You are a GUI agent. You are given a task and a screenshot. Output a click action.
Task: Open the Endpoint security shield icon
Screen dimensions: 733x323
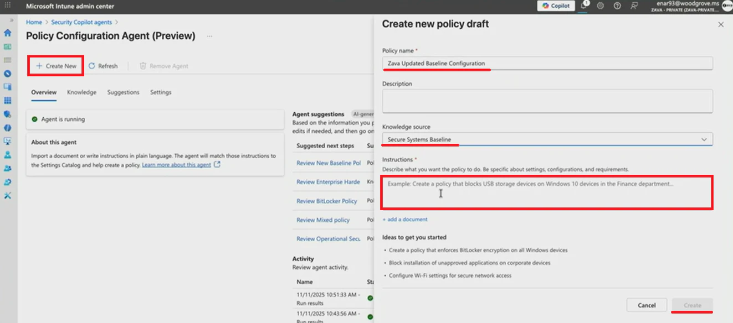pos(8,114)
